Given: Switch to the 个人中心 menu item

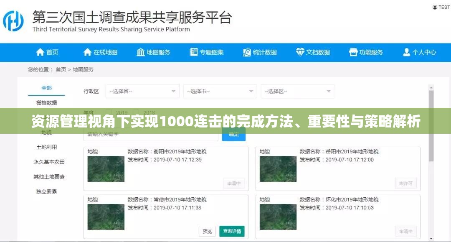Looking at the screenshot, I should tap(419, 52).
